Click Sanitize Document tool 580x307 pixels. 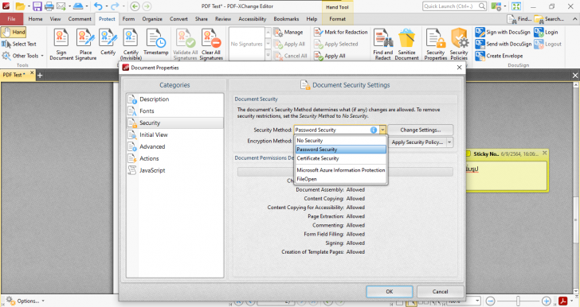coord(406,45)
